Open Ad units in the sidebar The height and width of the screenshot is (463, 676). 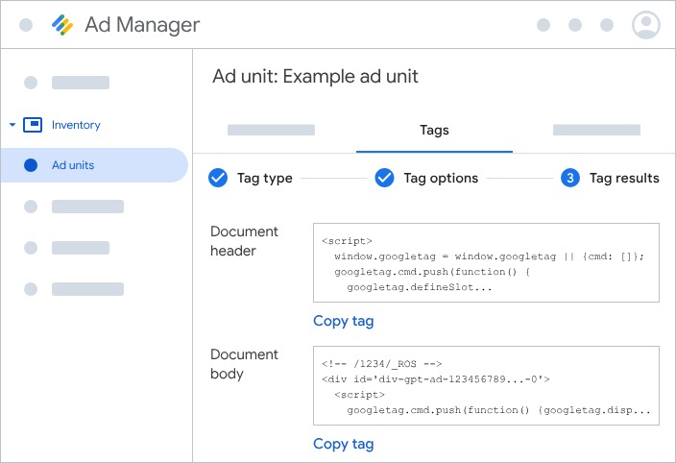(73, 165)
